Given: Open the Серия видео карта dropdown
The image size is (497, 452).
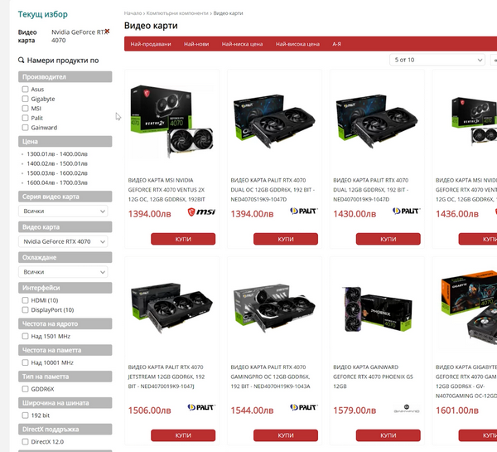Looking at the screenshot, I should click(64, 211).
